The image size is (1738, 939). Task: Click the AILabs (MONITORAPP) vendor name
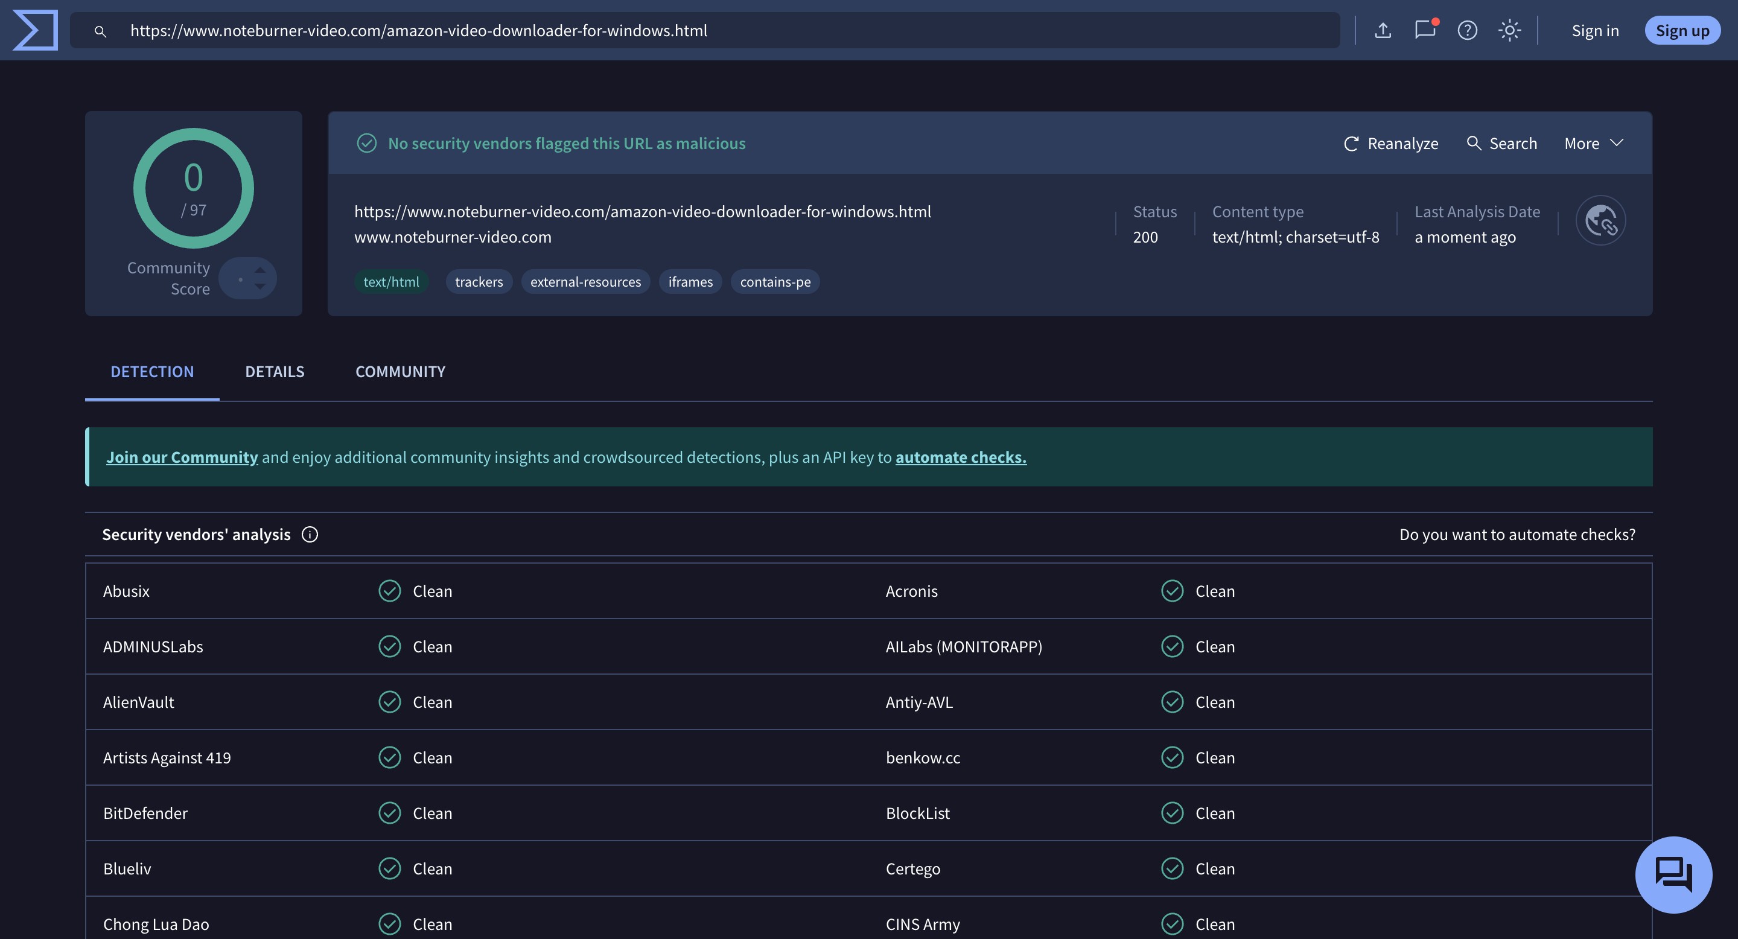pos(964,646)
